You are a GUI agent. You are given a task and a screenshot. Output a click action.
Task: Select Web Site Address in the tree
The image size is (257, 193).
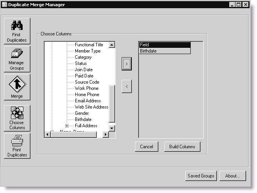coord(92,107)
